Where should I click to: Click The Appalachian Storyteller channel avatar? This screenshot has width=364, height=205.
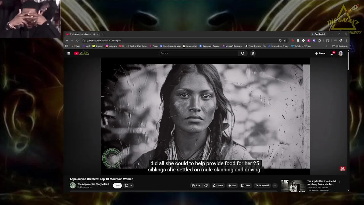tap(73, 185)
